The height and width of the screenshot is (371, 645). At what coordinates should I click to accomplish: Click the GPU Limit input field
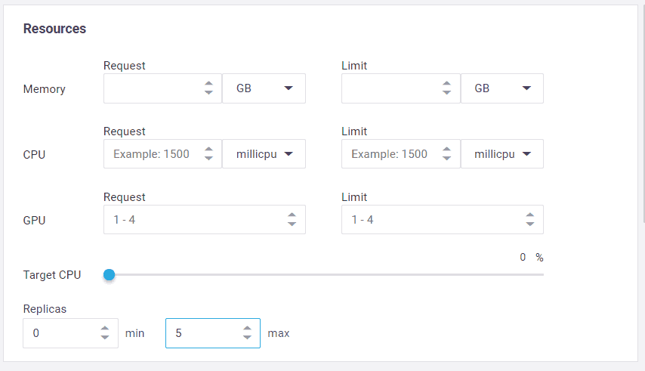(x=431, y=220)
